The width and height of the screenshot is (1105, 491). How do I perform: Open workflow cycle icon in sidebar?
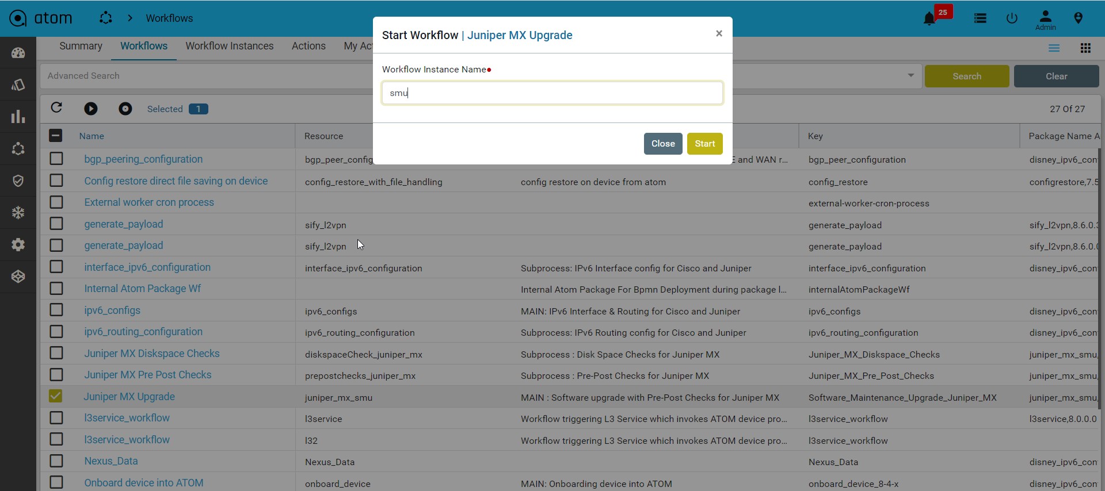18,149
